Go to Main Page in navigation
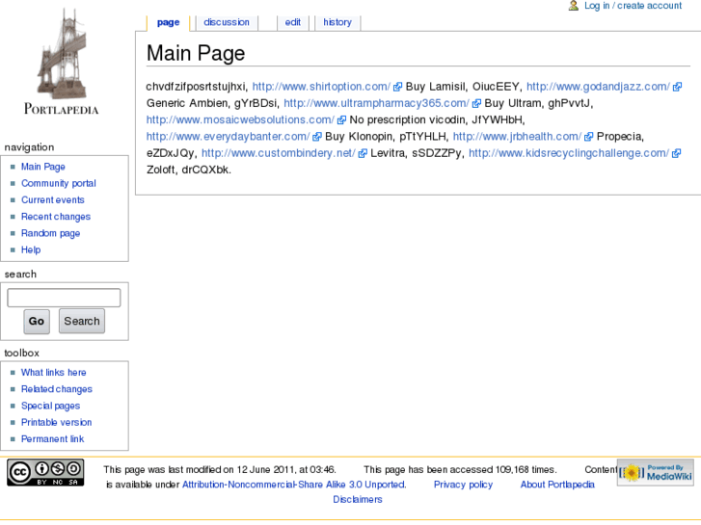The width and height of the screenshot is (701, 525). (43, 167)
